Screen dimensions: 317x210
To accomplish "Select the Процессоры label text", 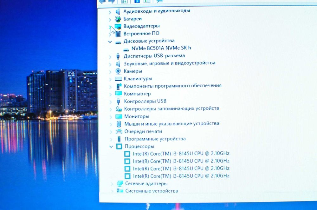I will 139,146.
